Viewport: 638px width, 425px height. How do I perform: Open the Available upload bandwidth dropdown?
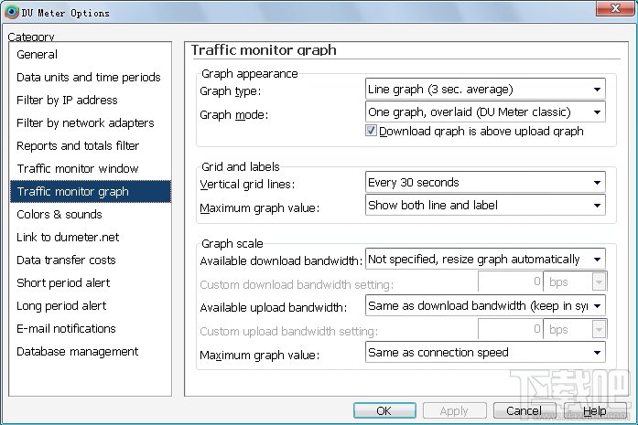[x=597, y=305]
